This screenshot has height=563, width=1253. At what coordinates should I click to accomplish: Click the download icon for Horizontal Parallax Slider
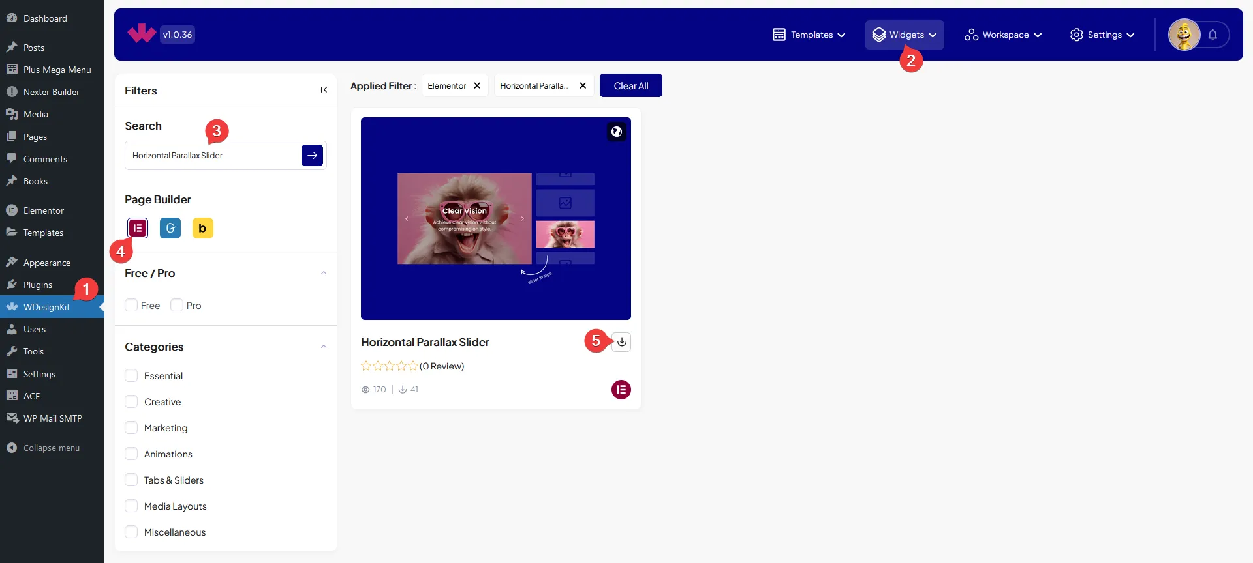(621, 342)
